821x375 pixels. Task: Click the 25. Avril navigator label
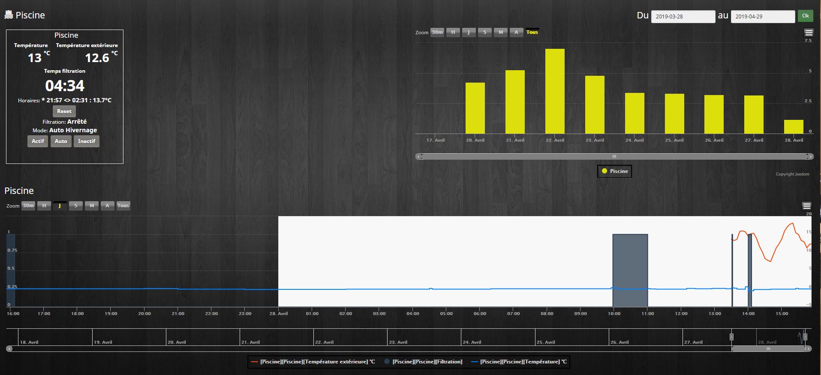[x=545, y=342]
